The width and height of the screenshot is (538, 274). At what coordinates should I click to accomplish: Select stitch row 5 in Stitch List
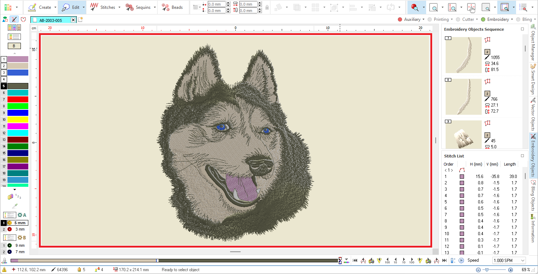(482, 202)
